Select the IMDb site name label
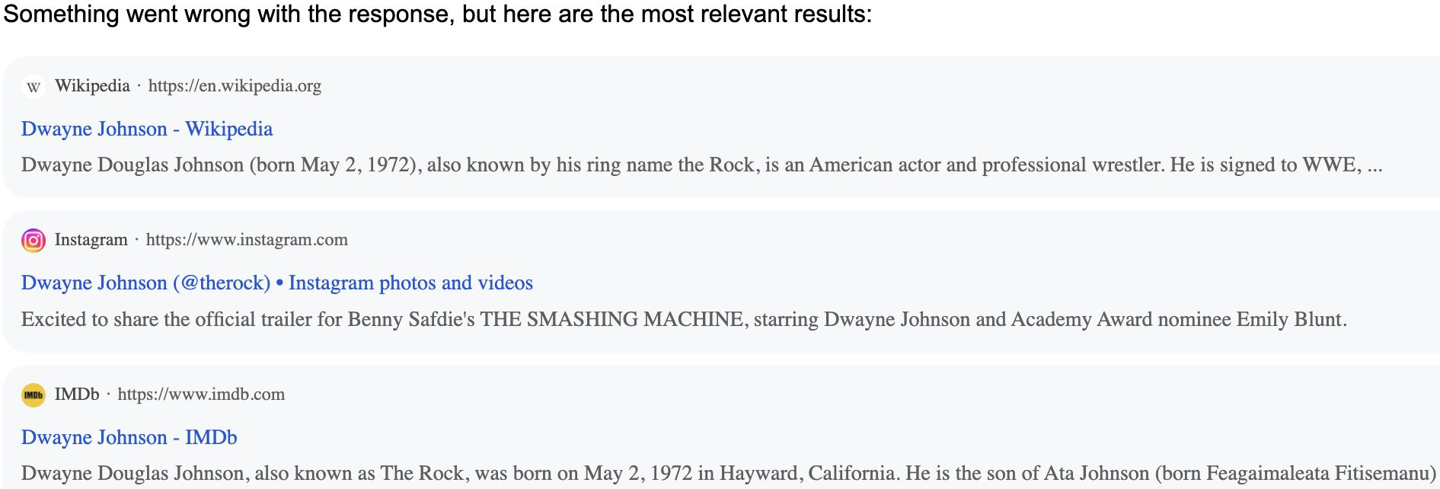 [x=78, y=395]
